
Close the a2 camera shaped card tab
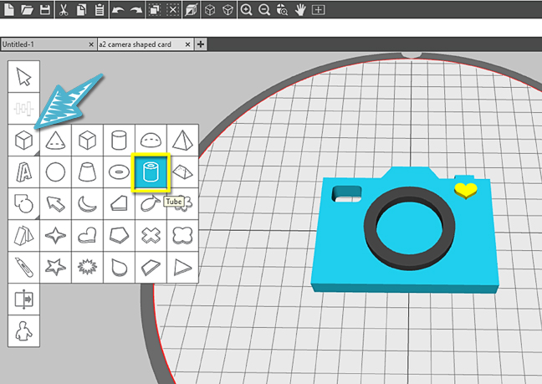coord(187,44)
